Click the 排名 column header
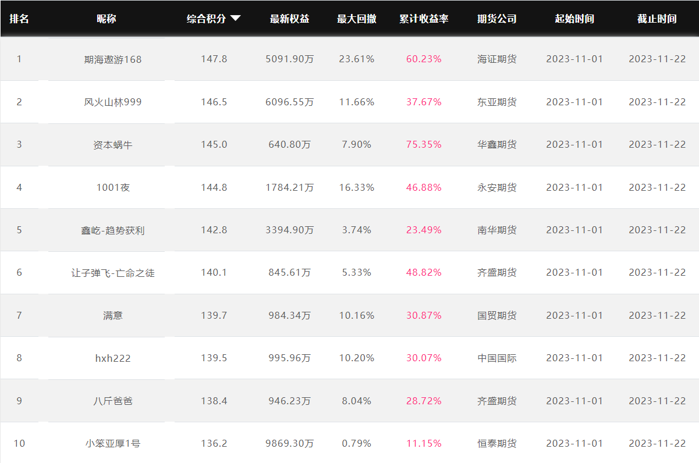 click(x=19, y=19)
